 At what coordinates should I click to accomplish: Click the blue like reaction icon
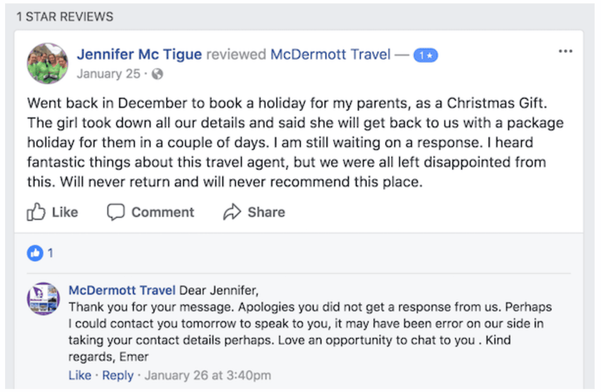click(x=35, y=253)
